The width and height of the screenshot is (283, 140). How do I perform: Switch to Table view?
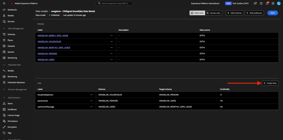(197, 13)
